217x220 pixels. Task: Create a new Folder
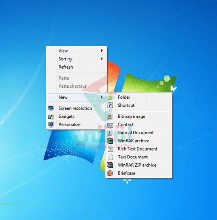pyautogui.click(x=139, y=97)
